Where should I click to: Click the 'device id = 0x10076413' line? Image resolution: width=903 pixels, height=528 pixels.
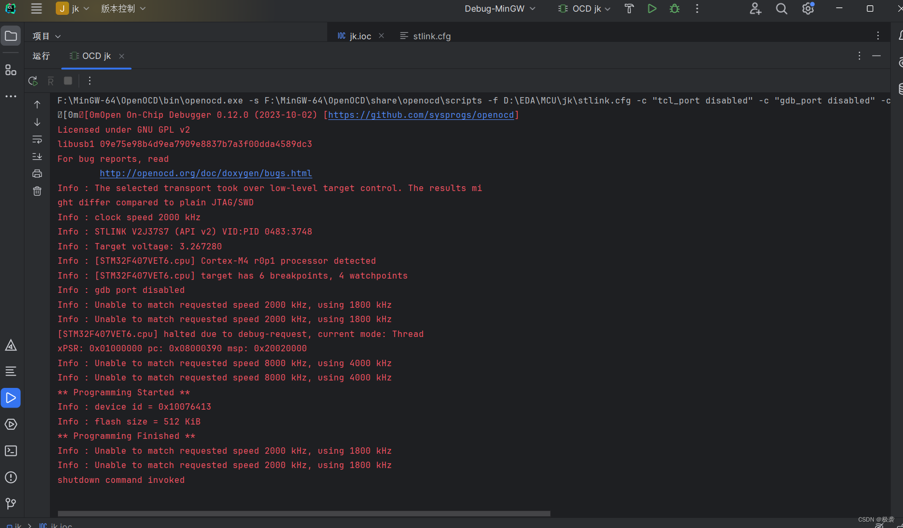click(134, 407)
